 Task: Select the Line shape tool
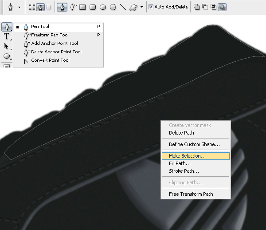pos(123,7)
